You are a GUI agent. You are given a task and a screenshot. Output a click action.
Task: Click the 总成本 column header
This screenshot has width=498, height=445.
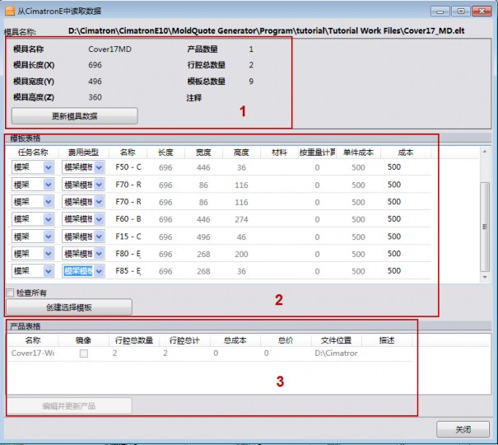coord(235,340)
